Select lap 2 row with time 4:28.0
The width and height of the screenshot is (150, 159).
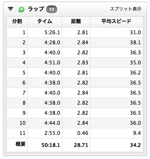click(x=75, y=43)
